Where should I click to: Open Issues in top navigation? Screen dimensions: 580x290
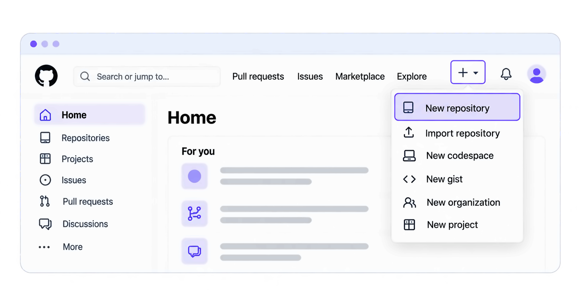pos(310,77)
